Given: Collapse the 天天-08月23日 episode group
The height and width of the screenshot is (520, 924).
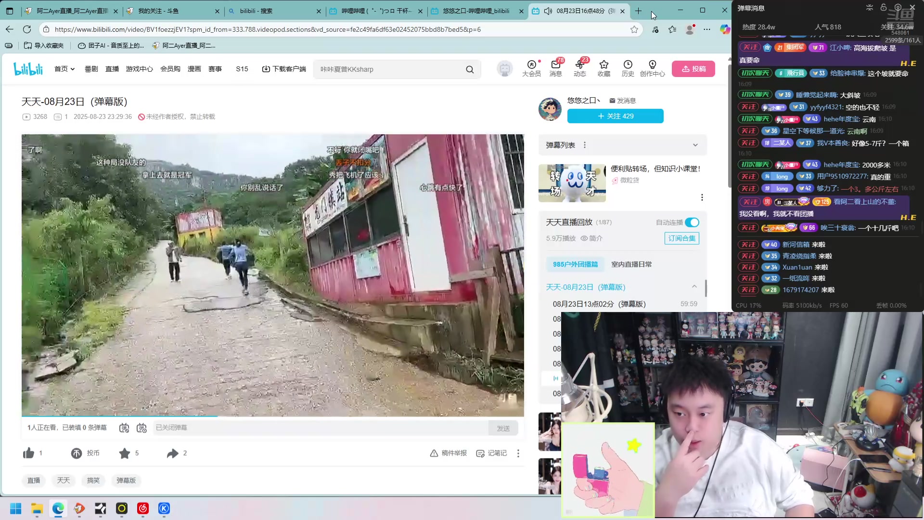Looking at the screenshot, I should (x=694, y=286).
